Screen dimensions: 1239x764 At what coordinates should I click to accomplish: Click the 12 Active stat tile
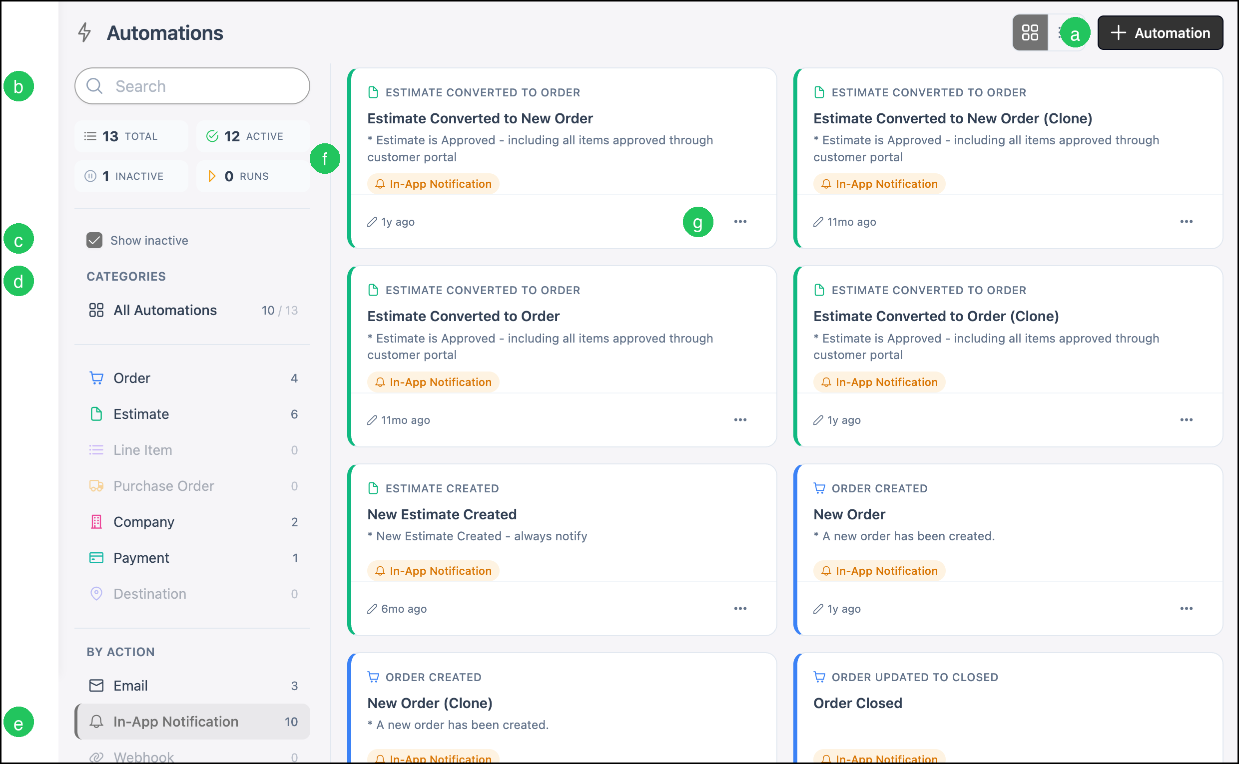253,136
